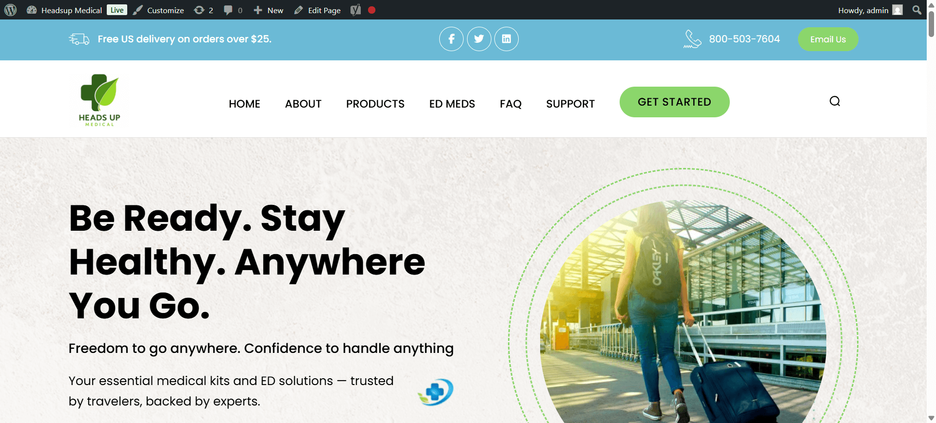This screenshot has width=936, height=423.
Task: Open the New content menu
Action: (x=269, y=10)
